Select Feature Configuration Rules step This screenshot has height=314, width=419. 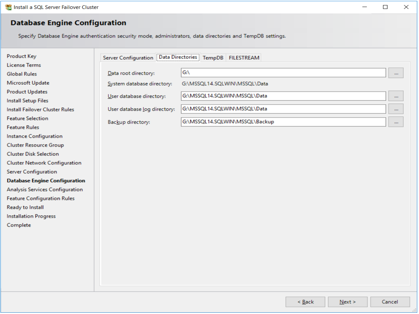click(41, 198)
